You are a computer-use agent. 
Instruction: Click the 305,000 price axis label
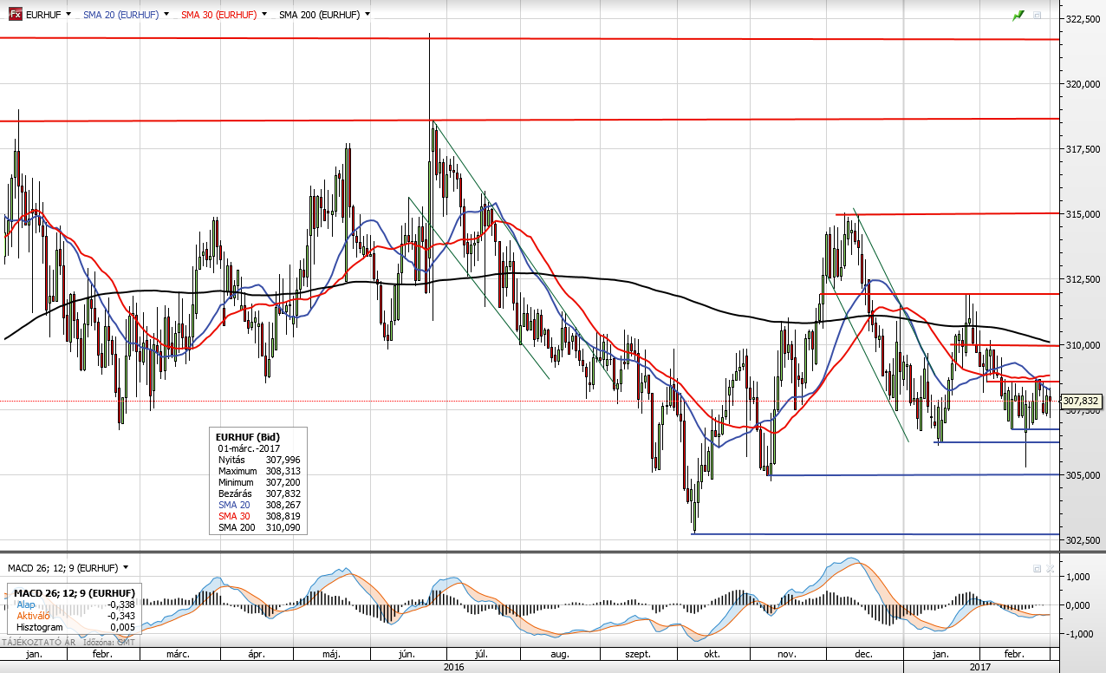1082,474
